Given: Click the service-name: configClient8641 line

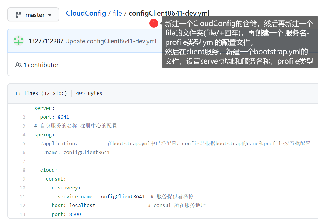Looking at the screenshot, I should pos(101,196).
